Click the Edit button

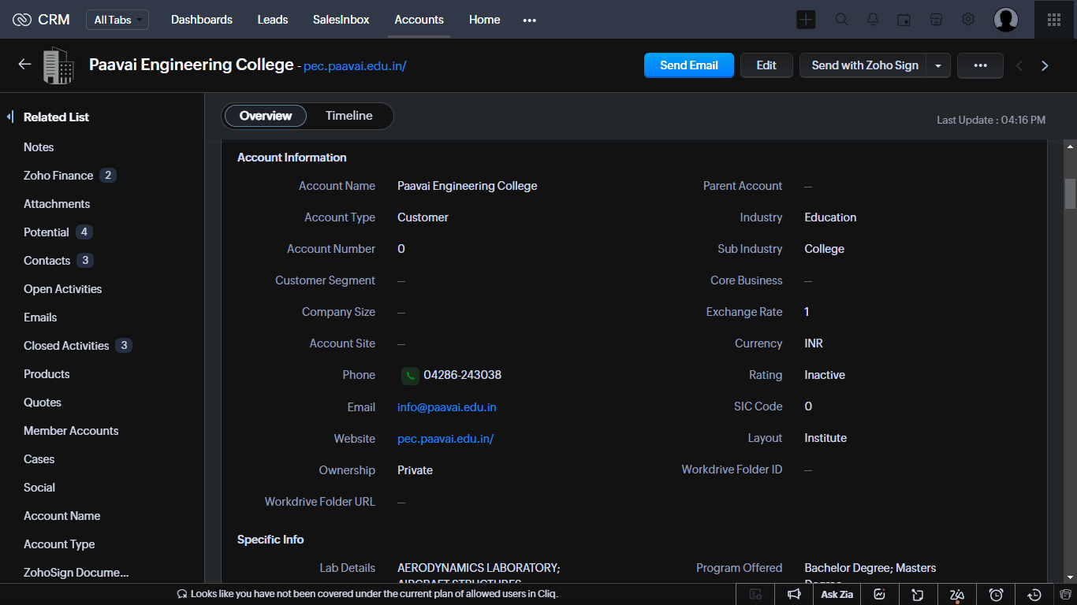[766, 65]
